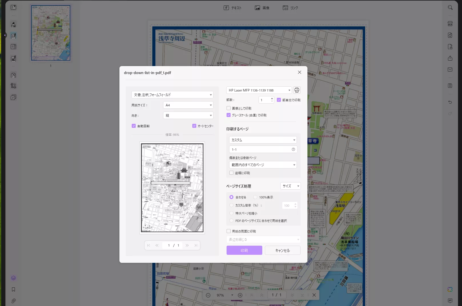The width and height of the screenshot is (462, 306).
Task: Click the email envelope icon in right sidebar
Action: (450, 69)
